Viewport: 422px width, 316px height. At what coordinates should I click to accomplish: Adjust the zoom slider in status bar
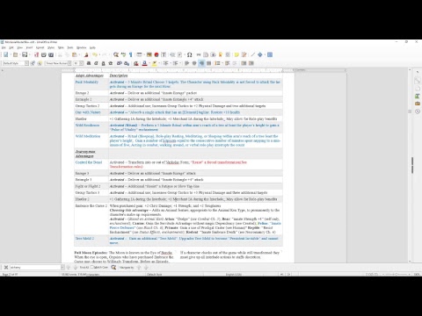point(397,274)
